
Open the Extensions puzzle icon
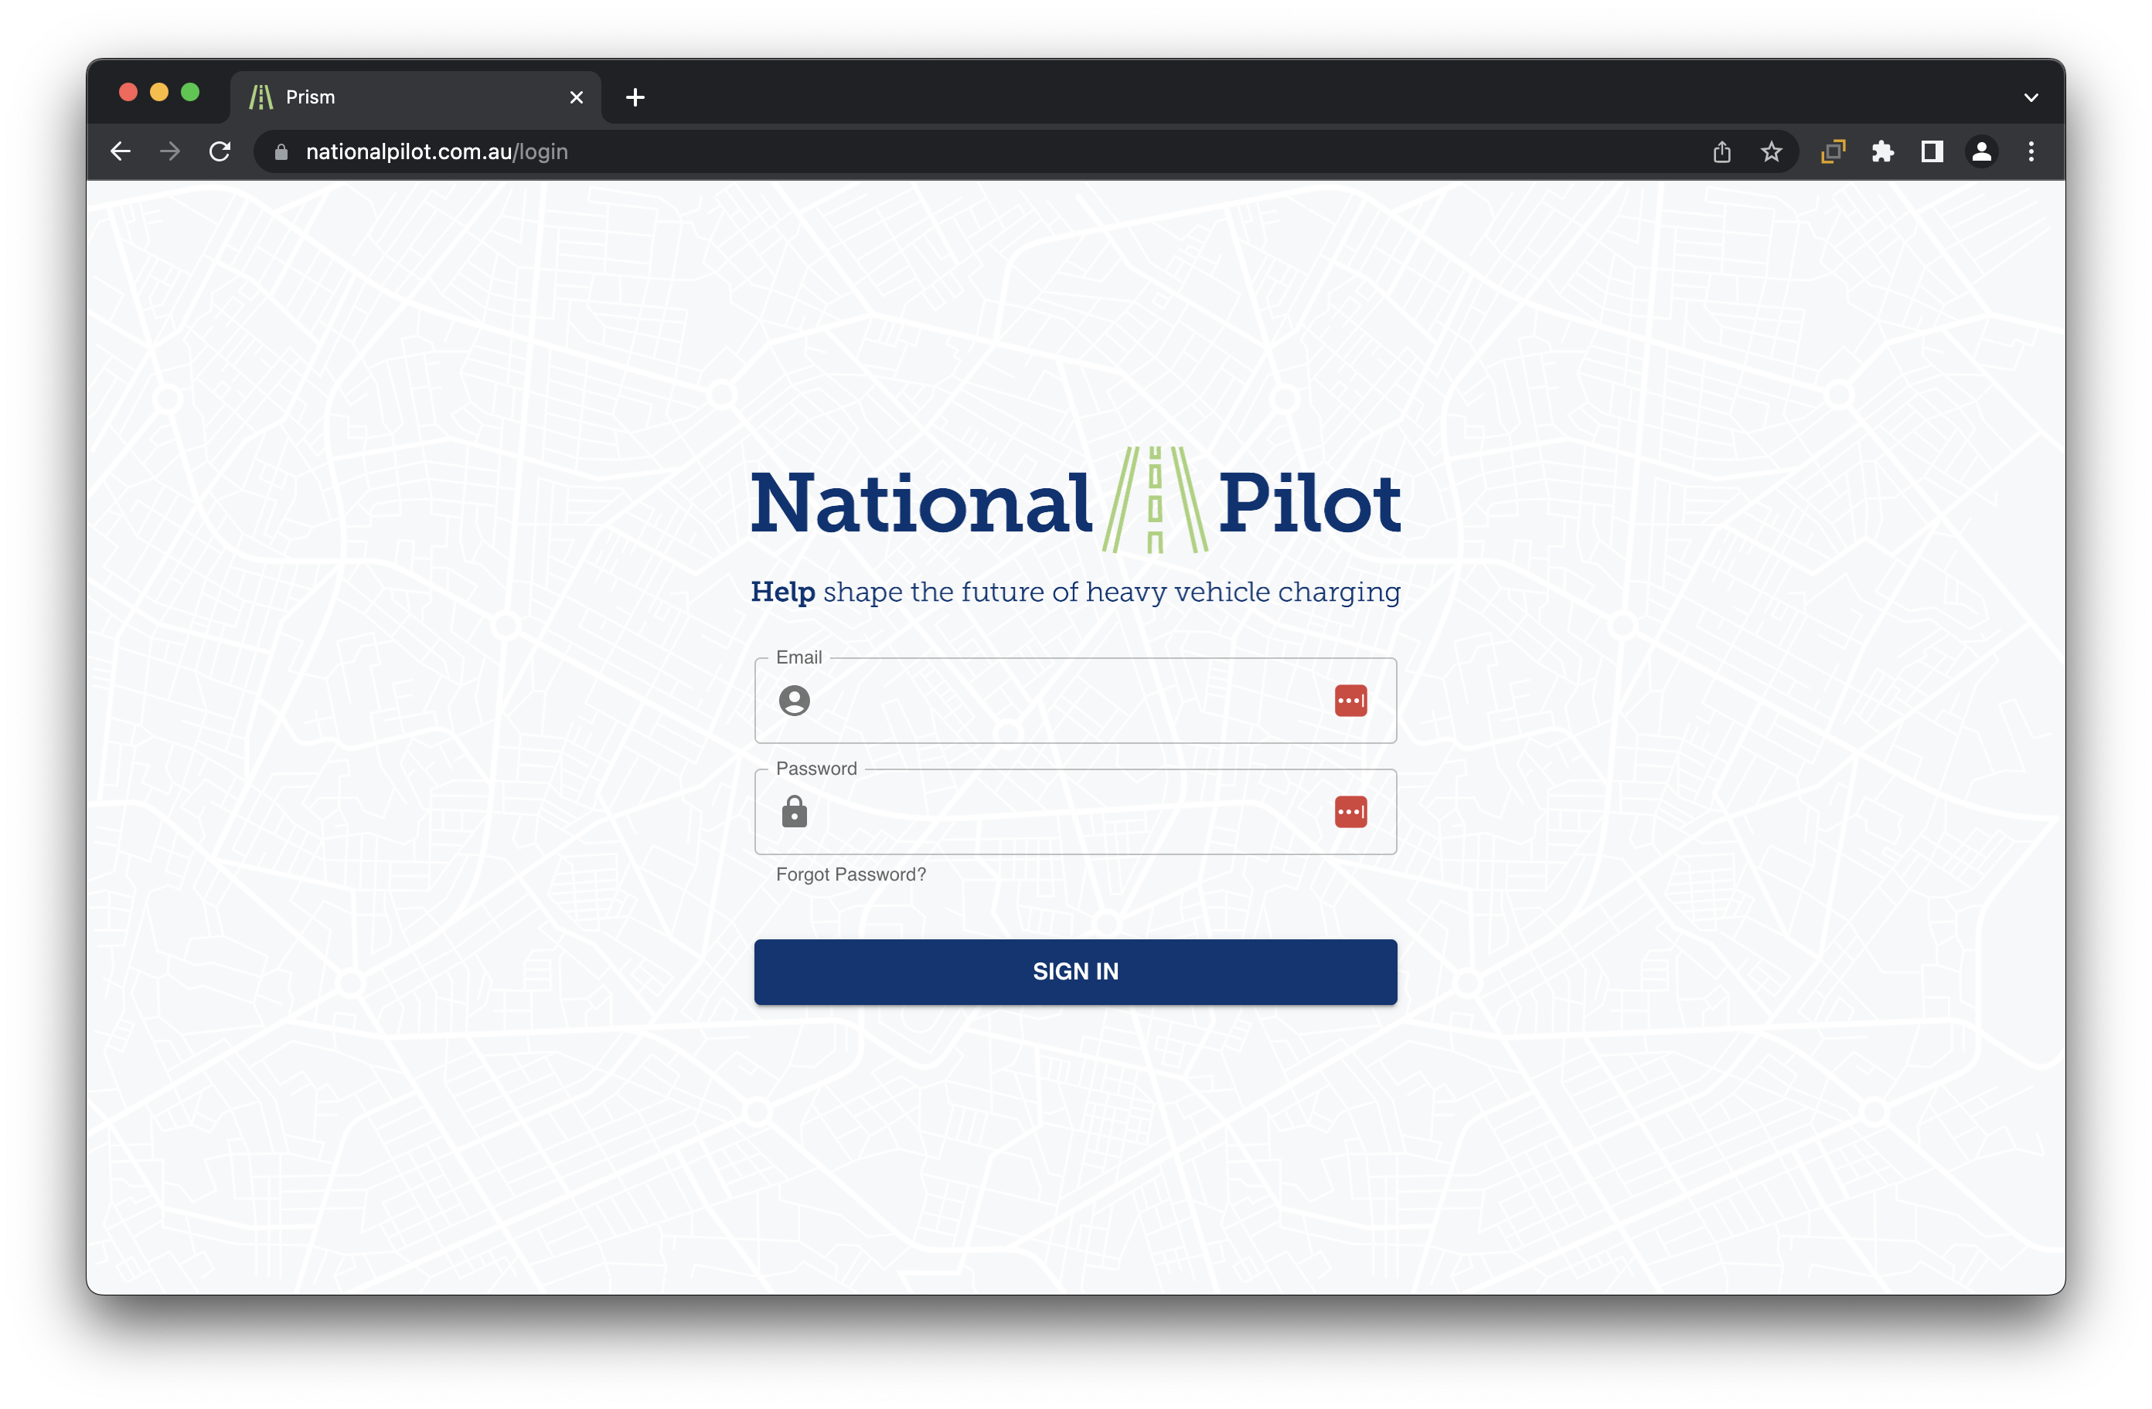[1882, 152]
